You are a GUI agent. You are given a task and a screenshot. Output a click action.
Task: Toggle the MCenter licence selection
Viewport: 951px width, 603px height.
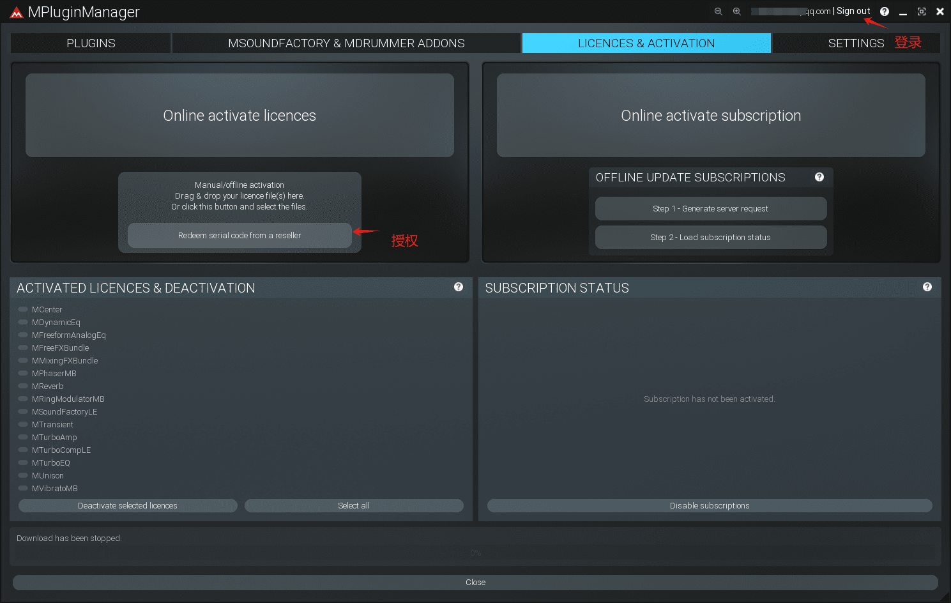23,309
